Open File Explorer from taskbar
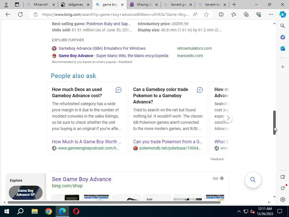 [34, 211]
